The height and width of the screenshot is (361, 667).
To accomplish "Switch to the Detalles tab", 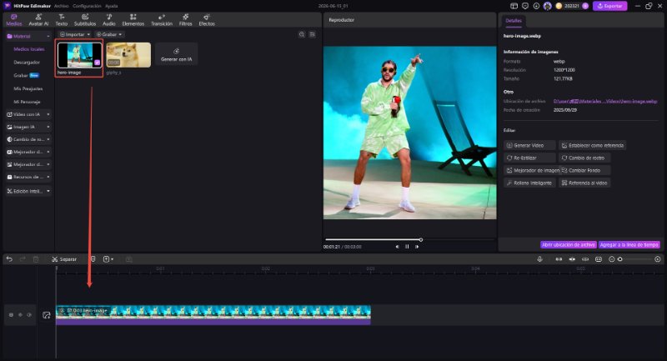I will (514, 20).
